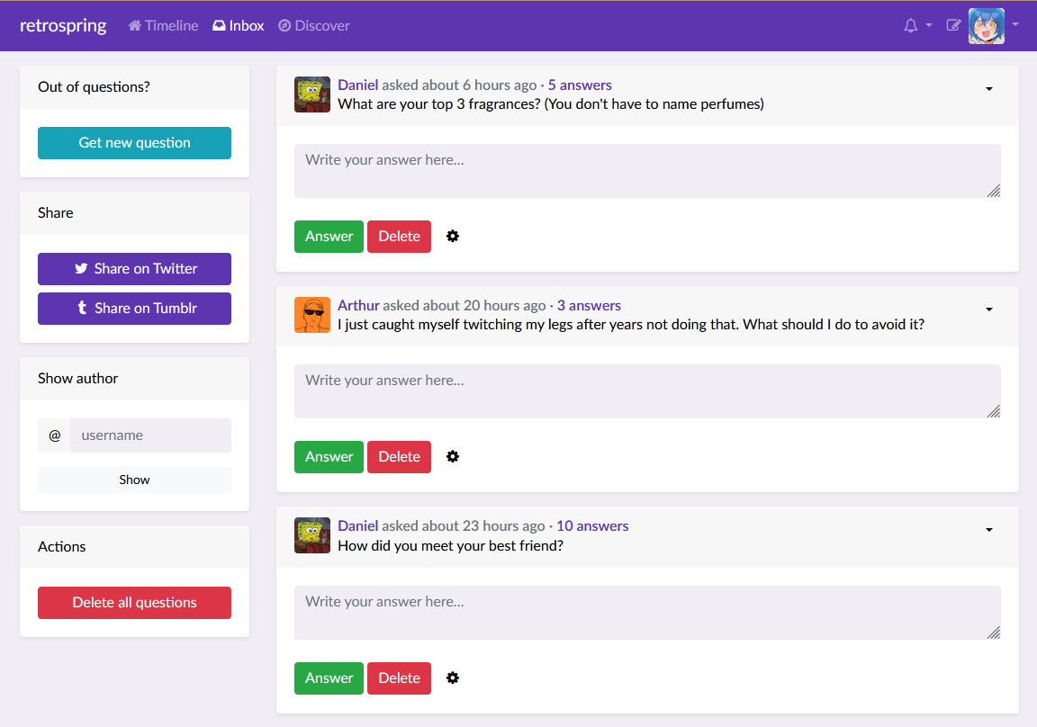Click the Show author button
Viewport: 1037px width, 727px height.
tap(134, 480)
